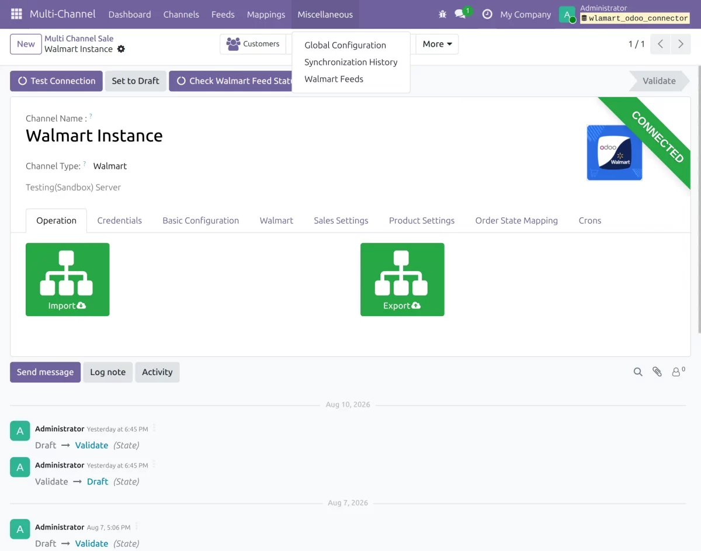Open the apps grid home menu
This screenshot has width=701, height=551.
(x=16, y=14)
